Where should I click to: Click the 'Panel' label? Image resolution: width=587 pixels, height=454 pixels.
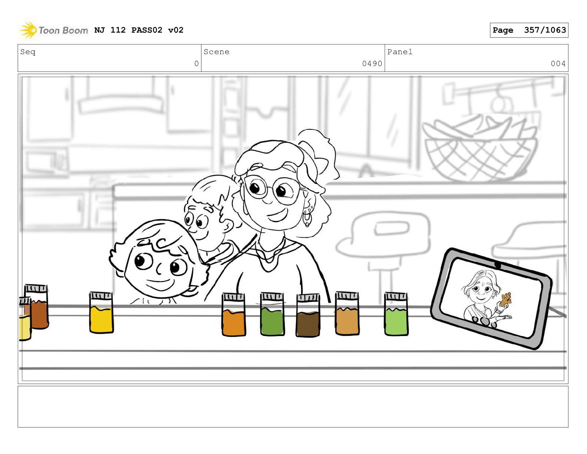[x=400, y=52]
